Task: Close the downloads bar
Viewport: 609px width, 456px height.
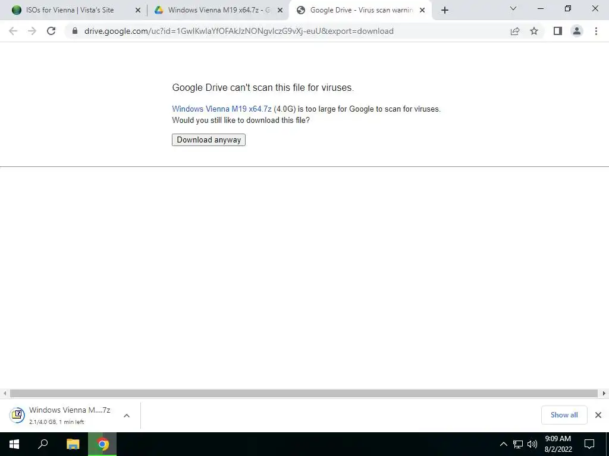Action: click(598, 415)
